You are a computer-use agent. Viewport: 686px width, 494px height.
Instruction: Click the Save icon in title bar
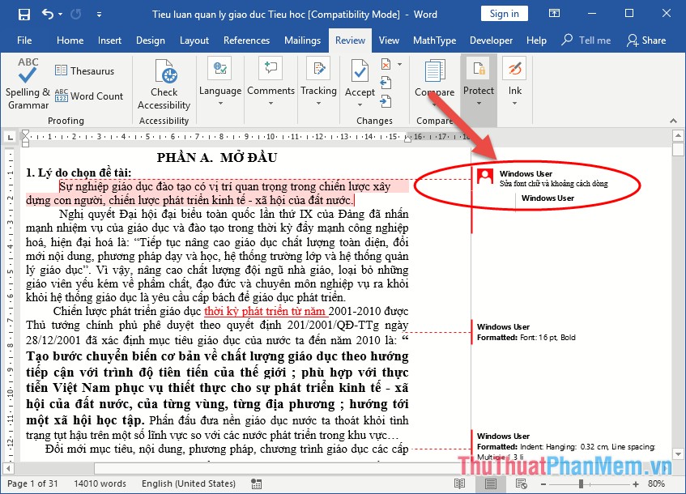[23, 14]
